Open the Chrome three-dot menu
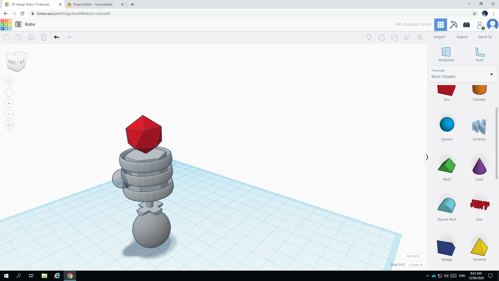The width and height of the screenshot is (499, 281). pyautogui.click(x=494, y=14)
